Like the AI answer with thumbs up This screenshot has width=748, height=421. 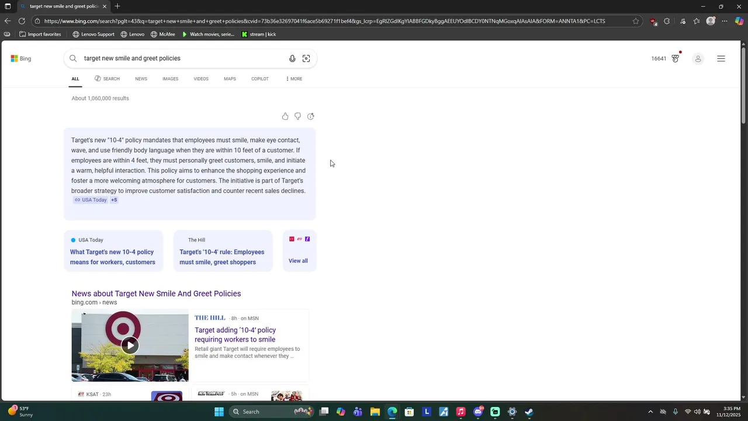(x=285, y=116)
